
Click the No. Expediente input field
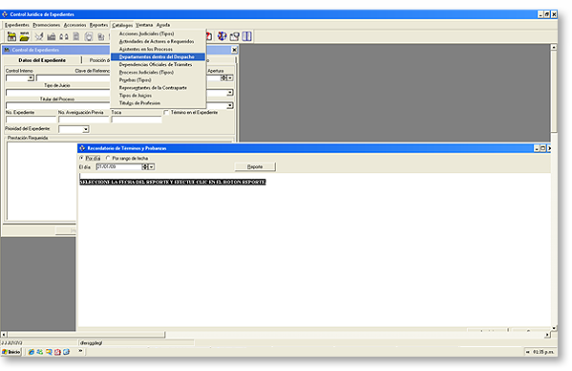(31, 120)
